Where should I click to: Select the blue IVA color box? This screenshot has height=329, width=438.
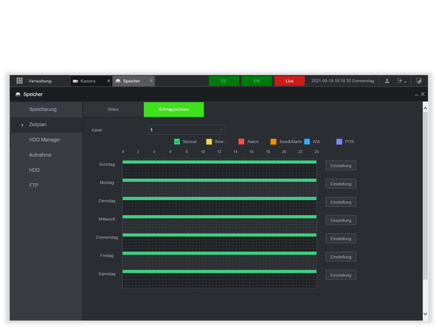307,141
